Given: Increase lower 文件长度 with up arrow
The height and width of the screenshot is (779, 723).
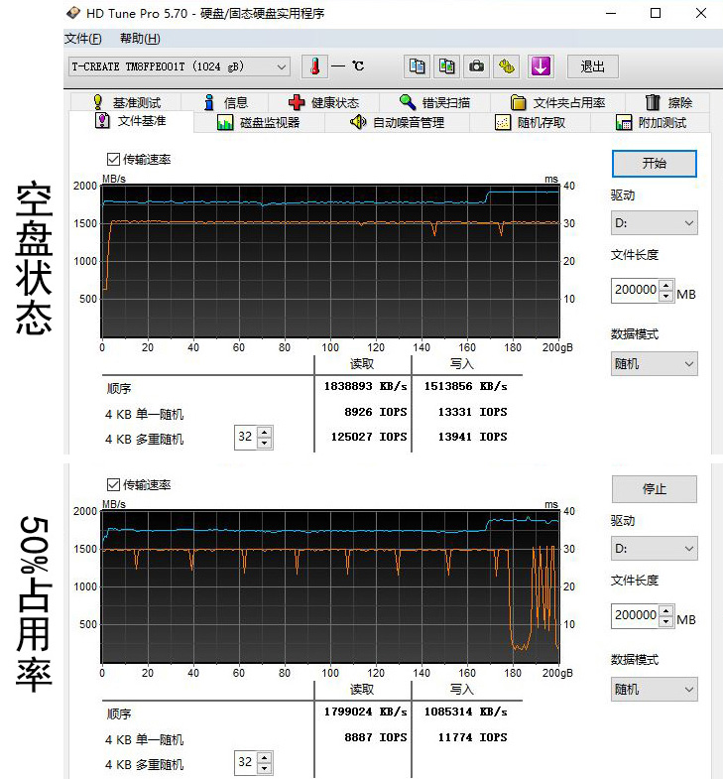Looking at the screenshot, I should pyautogui.click(x=666, y=610).
